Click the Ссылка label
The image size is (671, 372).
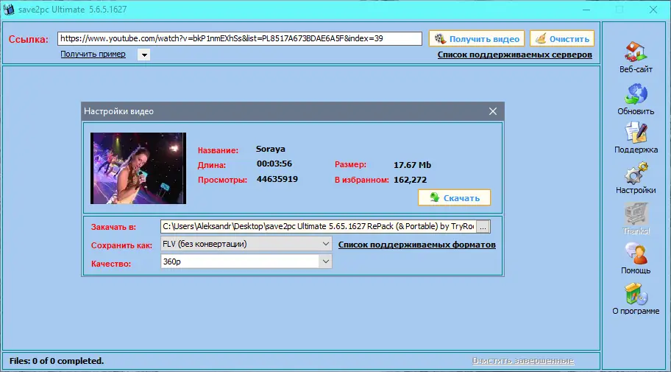29,40
